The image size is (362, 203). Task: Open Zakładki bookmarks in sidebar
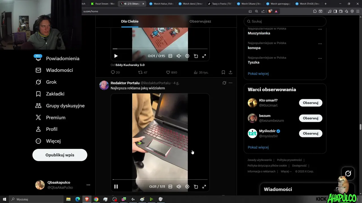[50, 94]
